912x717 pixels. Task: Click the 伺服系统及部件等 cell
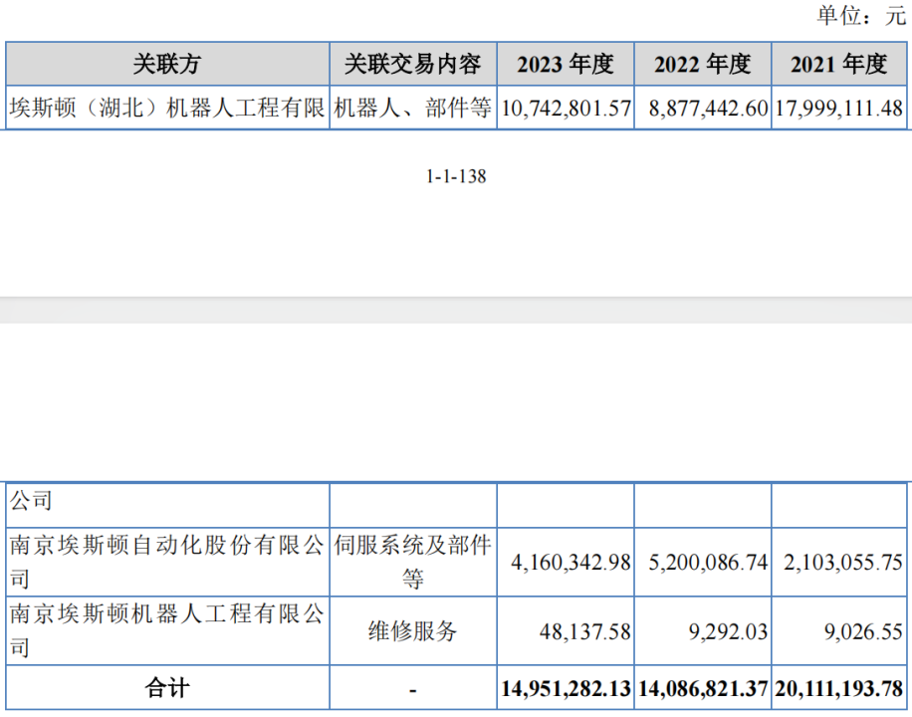pyautogui.click(x=413, y=562)
